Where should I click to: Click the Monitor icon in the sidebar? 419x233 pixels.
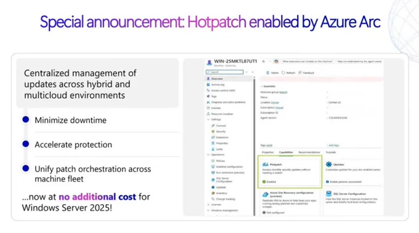click(208, 108)
